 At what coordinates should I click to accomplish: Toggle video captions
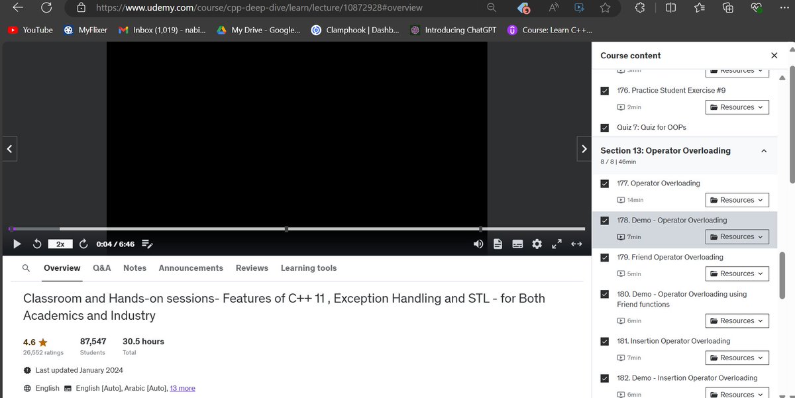(517, 244)
